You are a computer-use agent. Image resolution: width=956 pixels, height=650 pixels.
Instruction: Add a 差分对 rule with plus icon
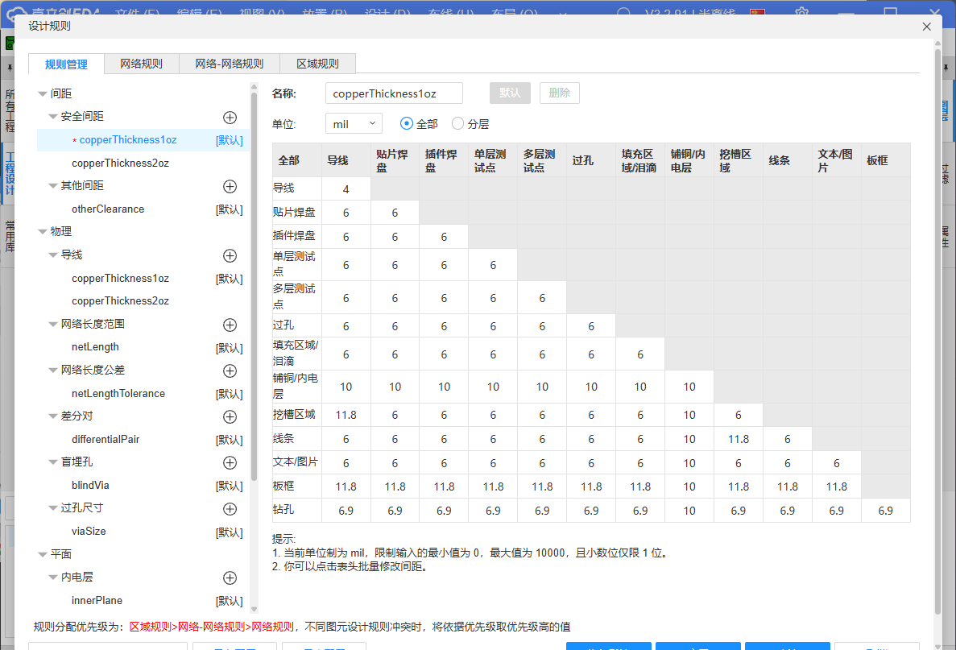point(230,416)
